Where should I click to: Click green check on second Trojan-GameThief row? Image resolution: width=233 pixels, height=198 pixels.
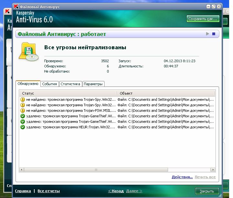coord(23,122)
